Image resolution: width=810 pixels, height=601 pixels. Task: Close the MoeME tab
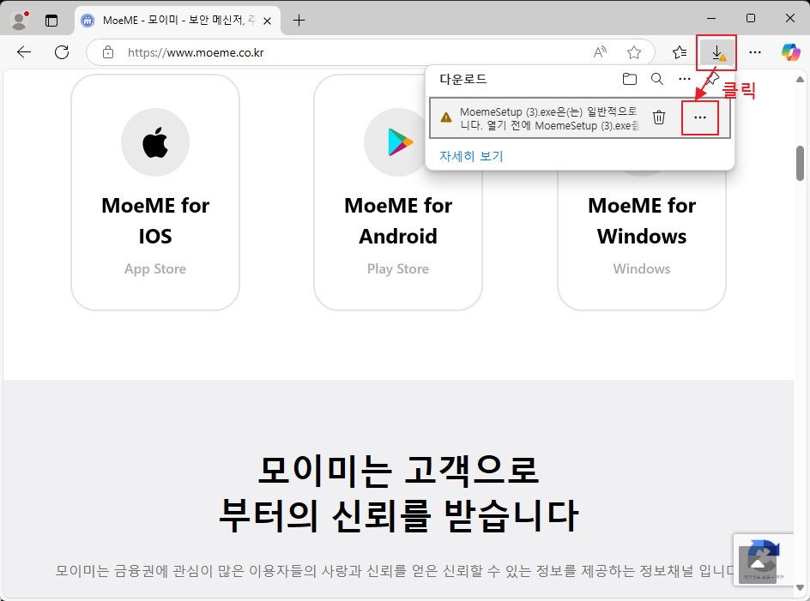tap(267, 21)
